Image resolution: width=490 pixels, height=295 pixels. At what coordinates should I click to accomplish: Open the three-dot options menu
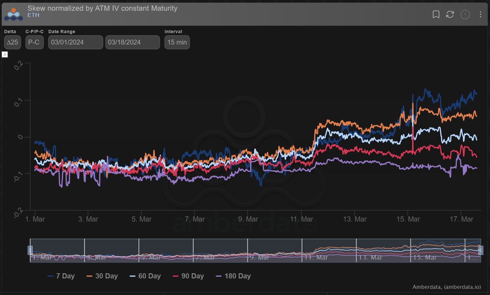tap(480, 14)
